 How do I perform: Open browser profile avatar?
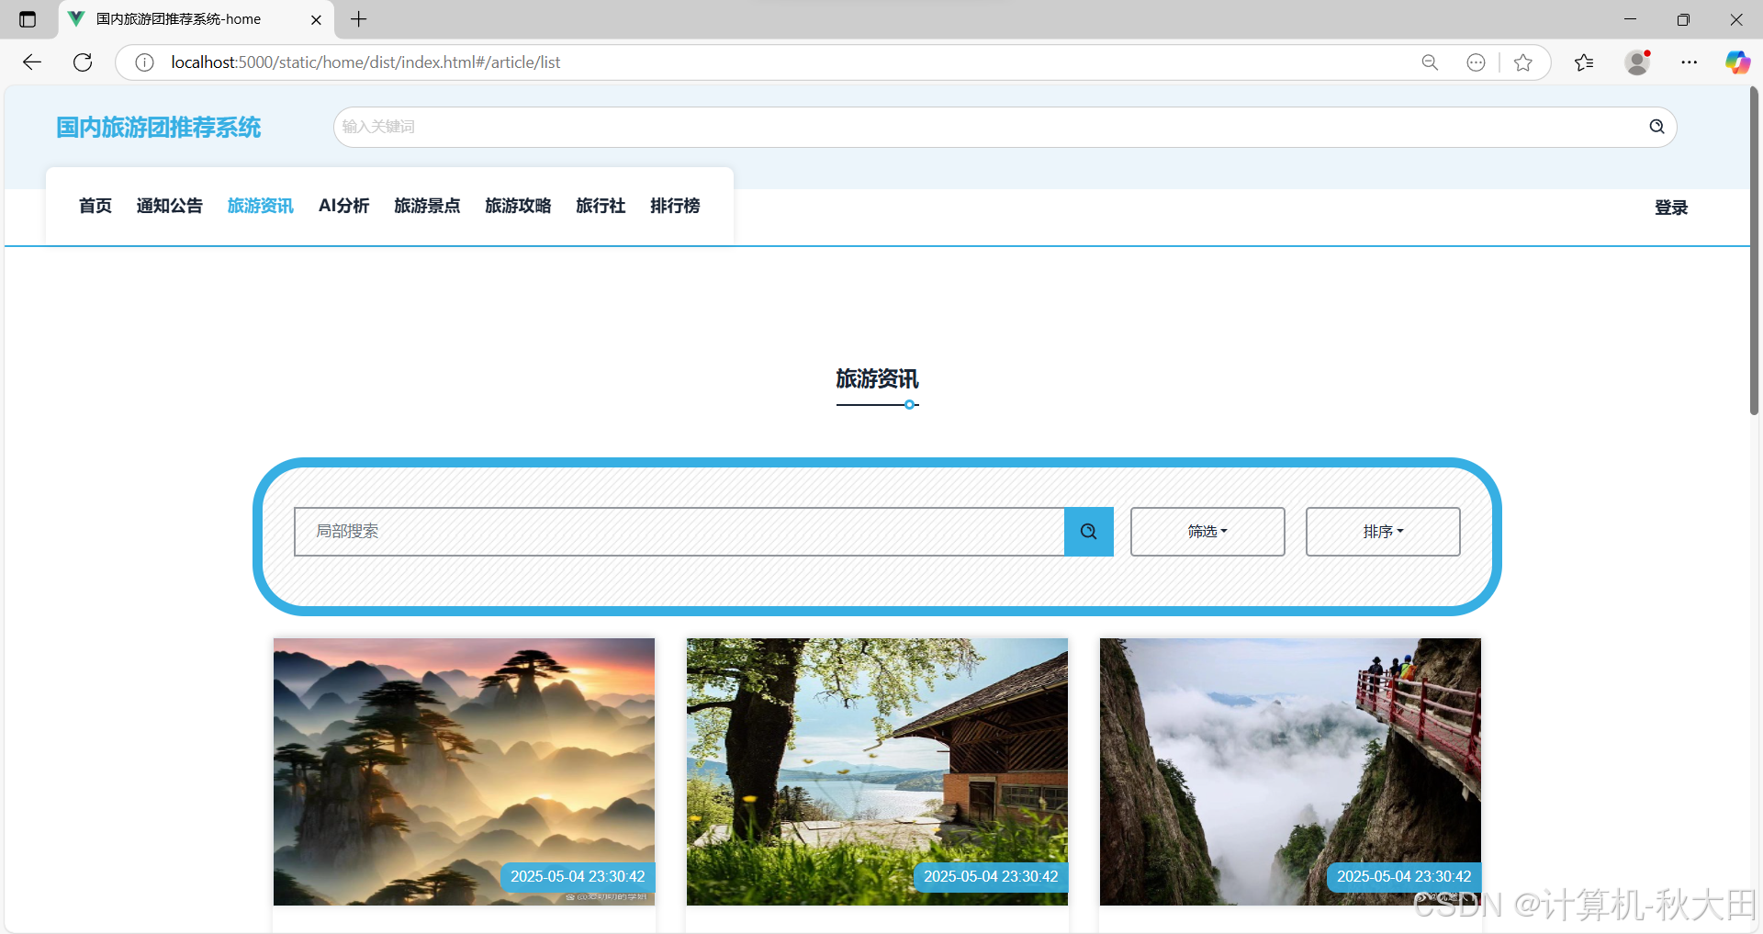click(1637, 62)
